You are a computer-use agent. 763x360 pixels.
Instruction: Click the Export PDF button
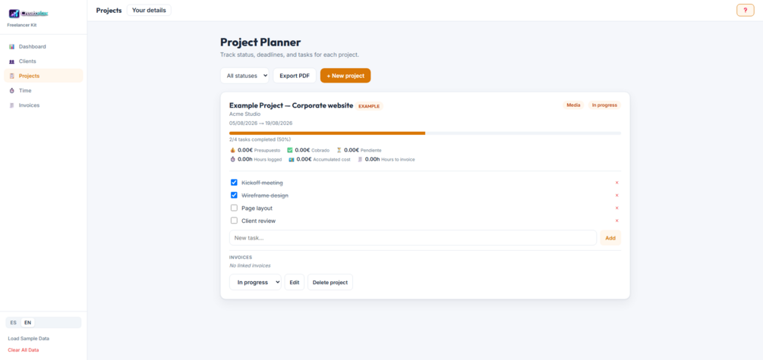pyautogui.click(x=295, y=76)
